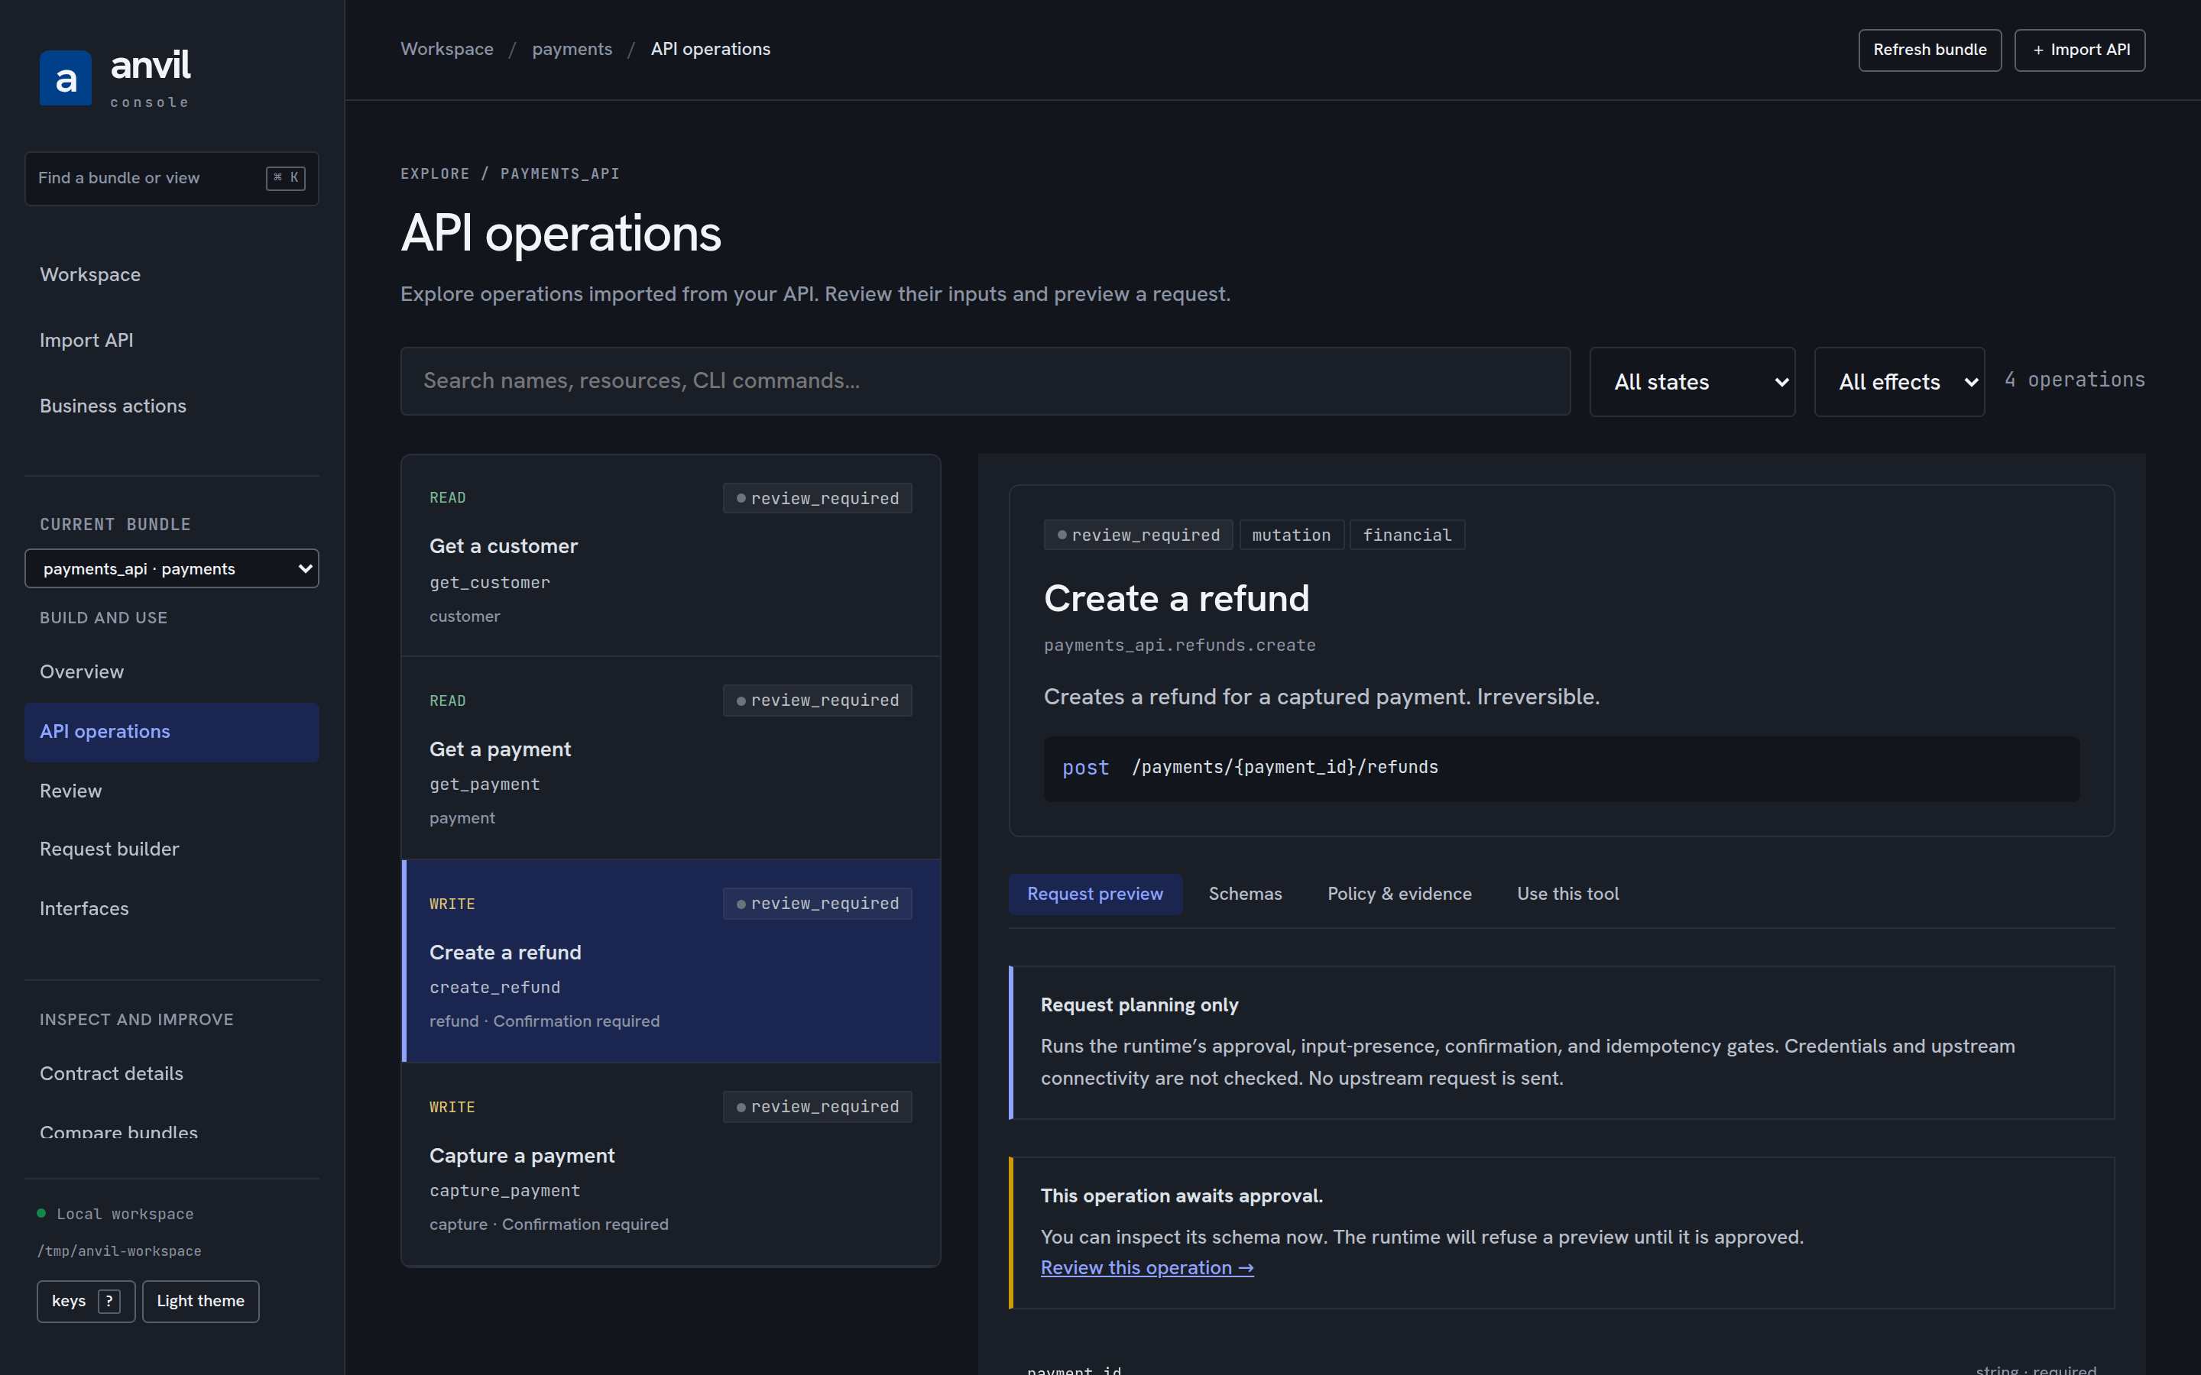Switch to the Request preview tab

1095,894
